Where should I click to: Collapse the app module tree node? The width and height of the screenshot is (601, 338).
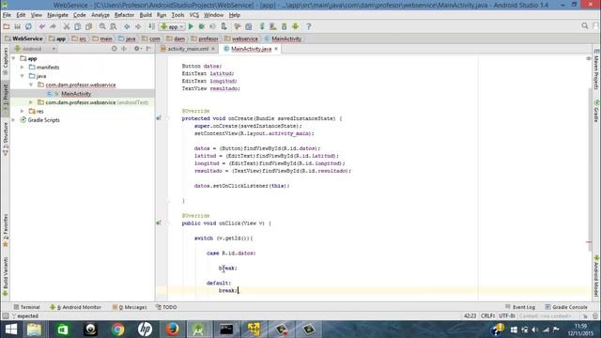coord(14,58)
